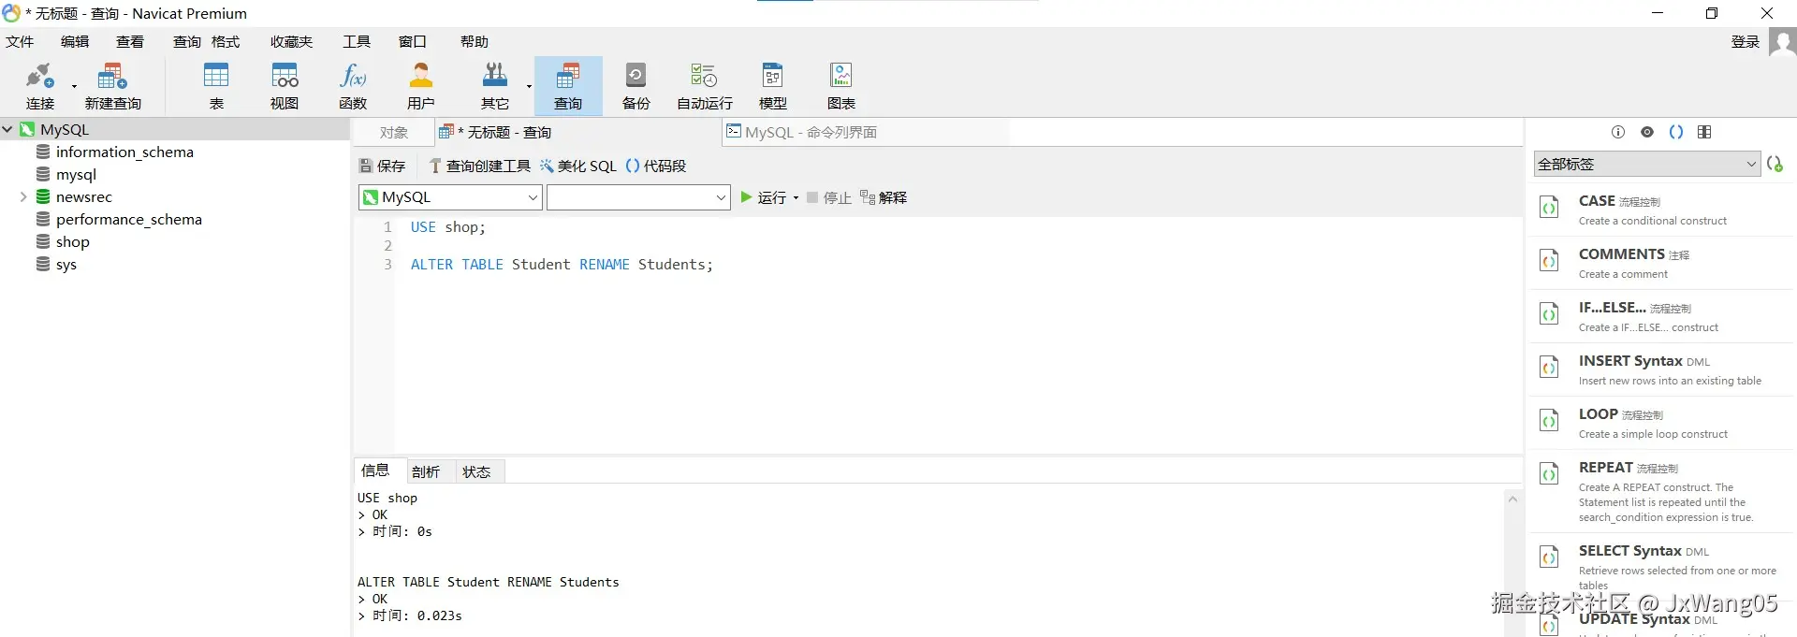Click the eye preview icon in right panel

[x=1647, y=132]
